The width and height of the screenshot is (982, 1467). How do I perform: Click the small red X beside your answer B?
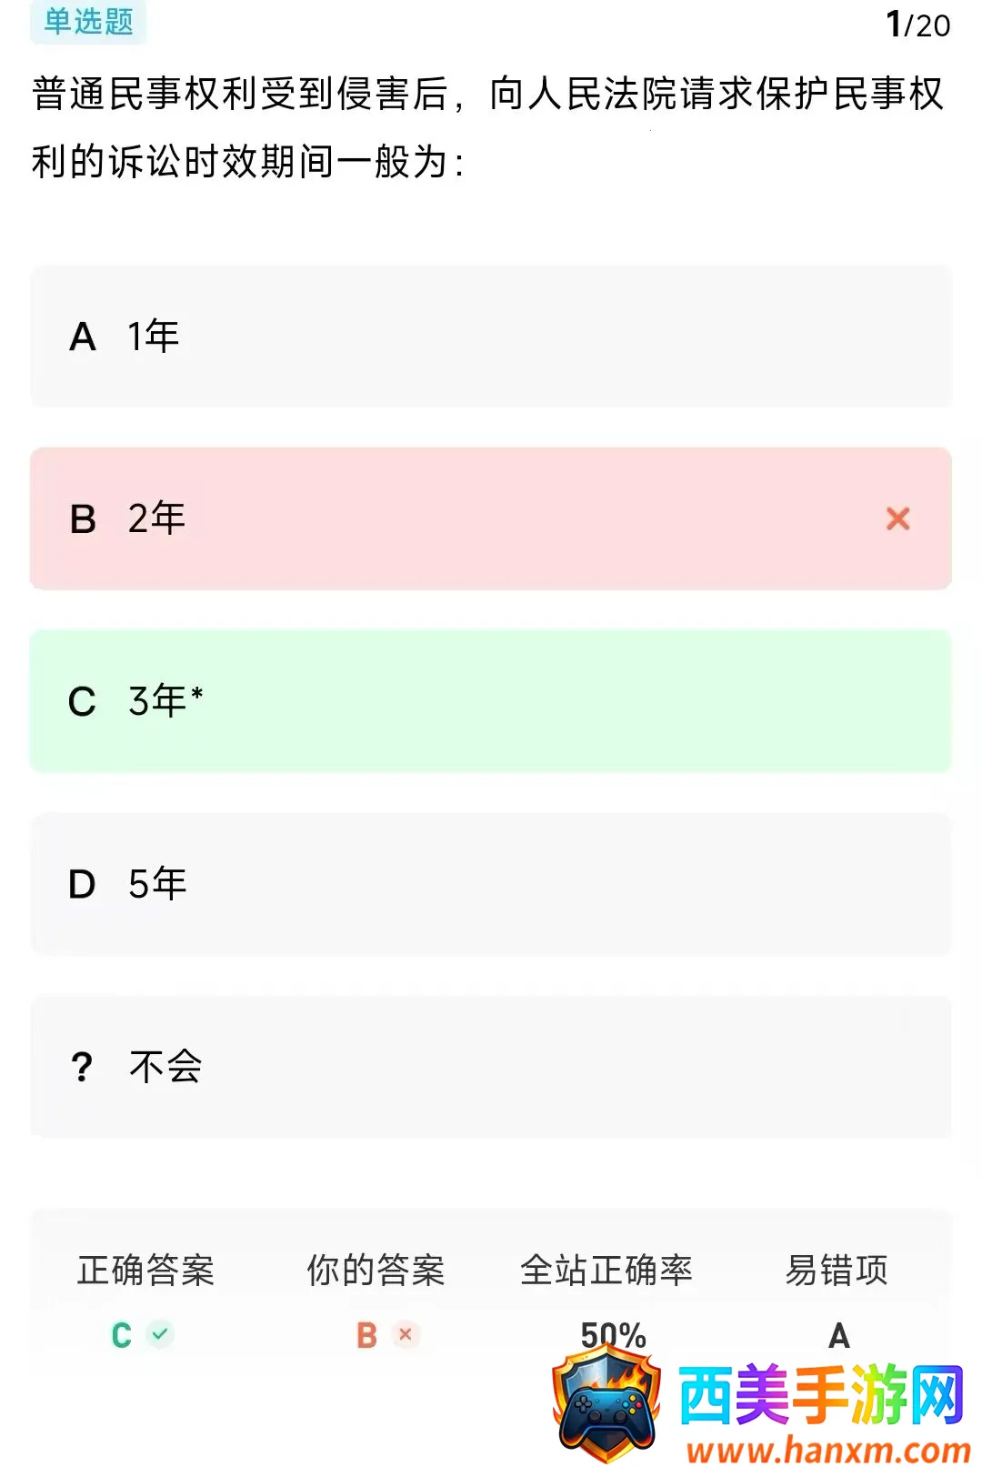[x=406, y=1334]
